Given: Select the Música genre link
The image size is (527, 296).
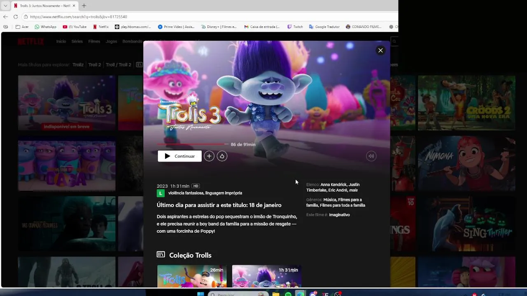Looking at the screenshot, I should [330, 200].
